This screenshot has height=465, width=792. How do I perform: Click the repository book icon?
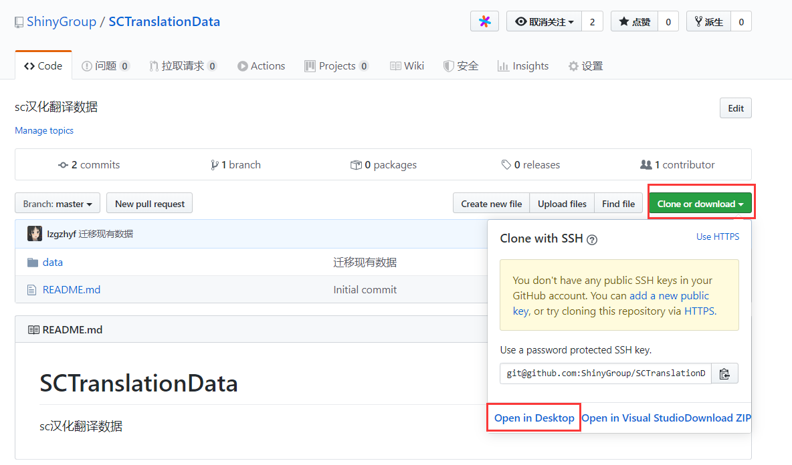19,22
